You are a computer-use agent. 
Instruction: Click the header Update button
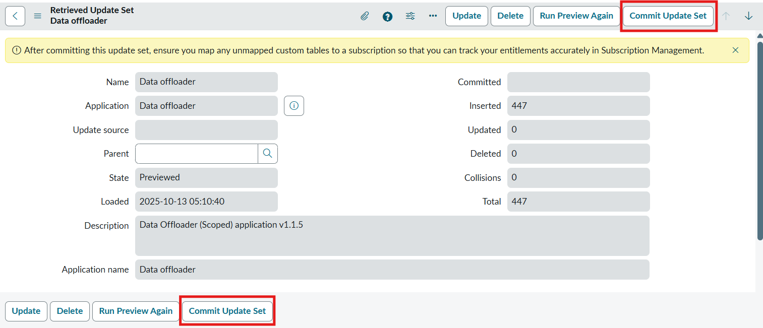pyautogui.click(x=466, y=16)
